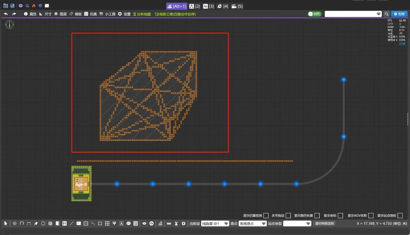Switch to the [5] camera tab
Image resolution: width=410 pixels, height=235 pixels.
coord(237,6)
